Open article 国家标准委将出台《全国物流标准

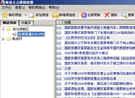click(100, 94)
